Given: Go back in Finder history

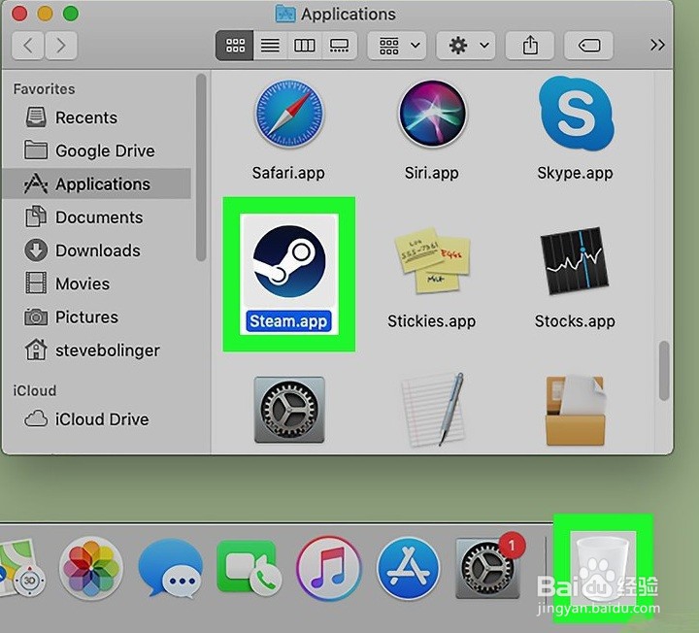Looking at the screenshot, I should coord(27,45).
